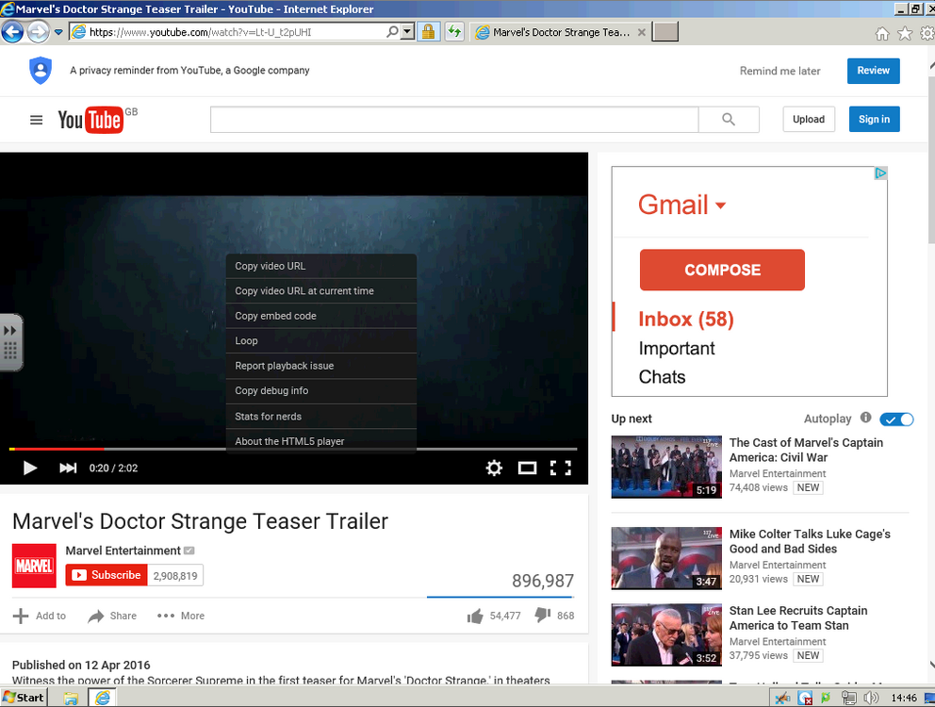Click Inbox (58) in the ad
The height and width of the screenshot is (707, 935).
(x=686, y=320)
